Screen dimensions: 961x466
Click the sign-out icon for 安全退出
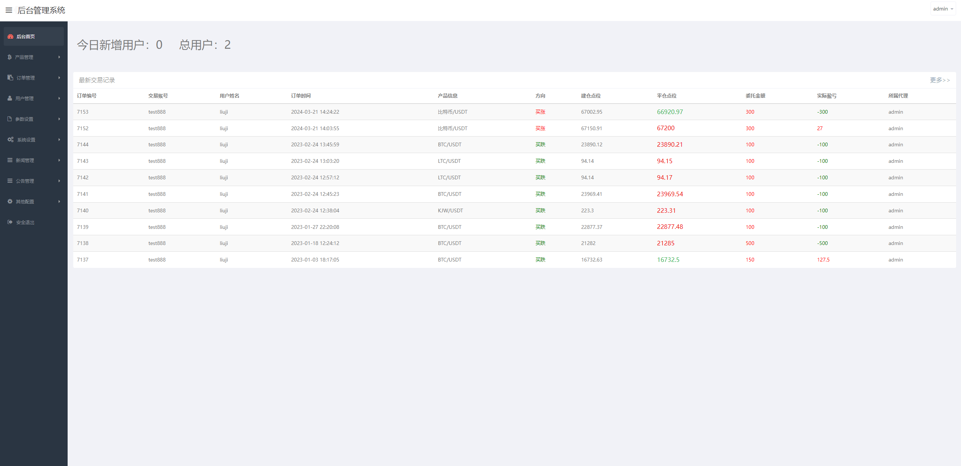(x=10, y=222)
